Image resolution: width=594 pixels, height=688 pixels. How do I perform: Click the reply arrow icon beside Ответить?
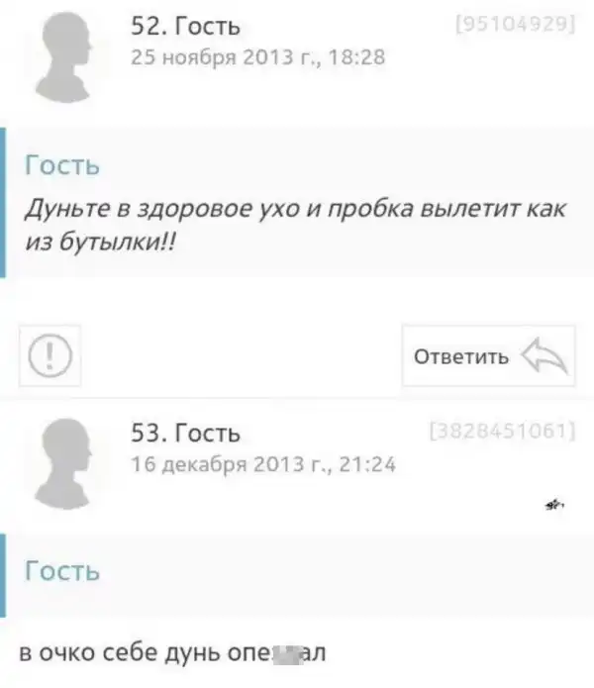pyautogui.click(x=544, y=355)
